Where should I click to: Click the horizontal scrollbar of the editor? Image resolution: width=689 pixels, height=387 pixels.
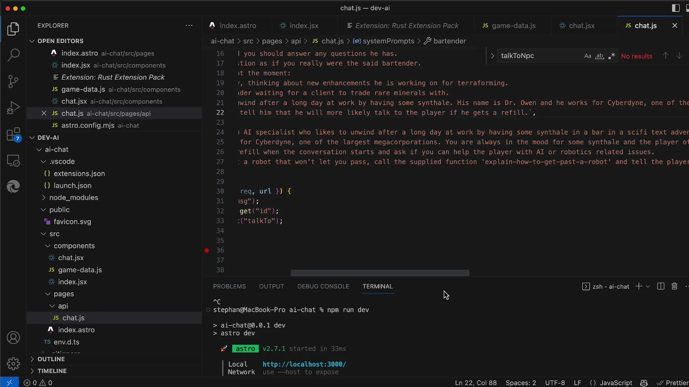click(x=380, y=273)
